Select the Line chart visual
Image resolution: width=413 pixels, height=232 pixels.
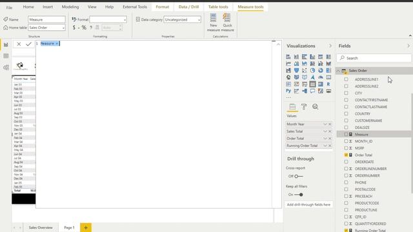[x=288, y=64]
